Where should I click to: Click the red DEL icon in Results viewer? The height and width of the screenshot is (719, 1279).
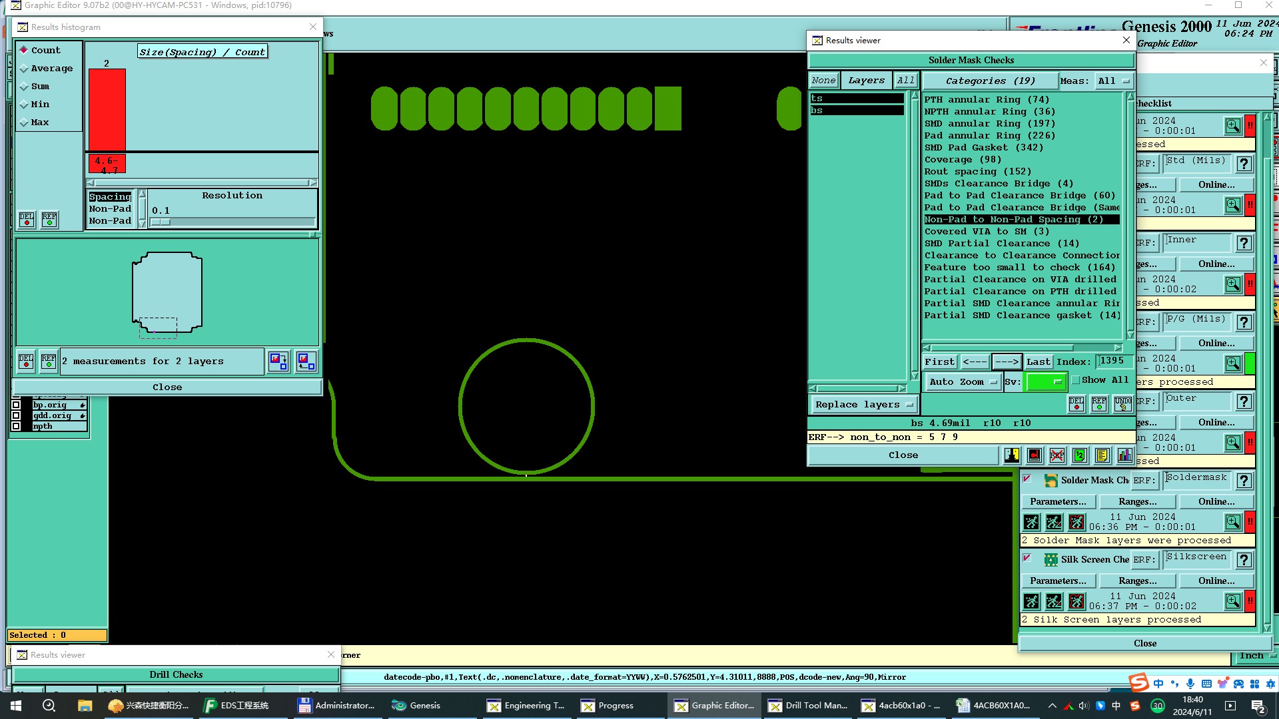1076,404
